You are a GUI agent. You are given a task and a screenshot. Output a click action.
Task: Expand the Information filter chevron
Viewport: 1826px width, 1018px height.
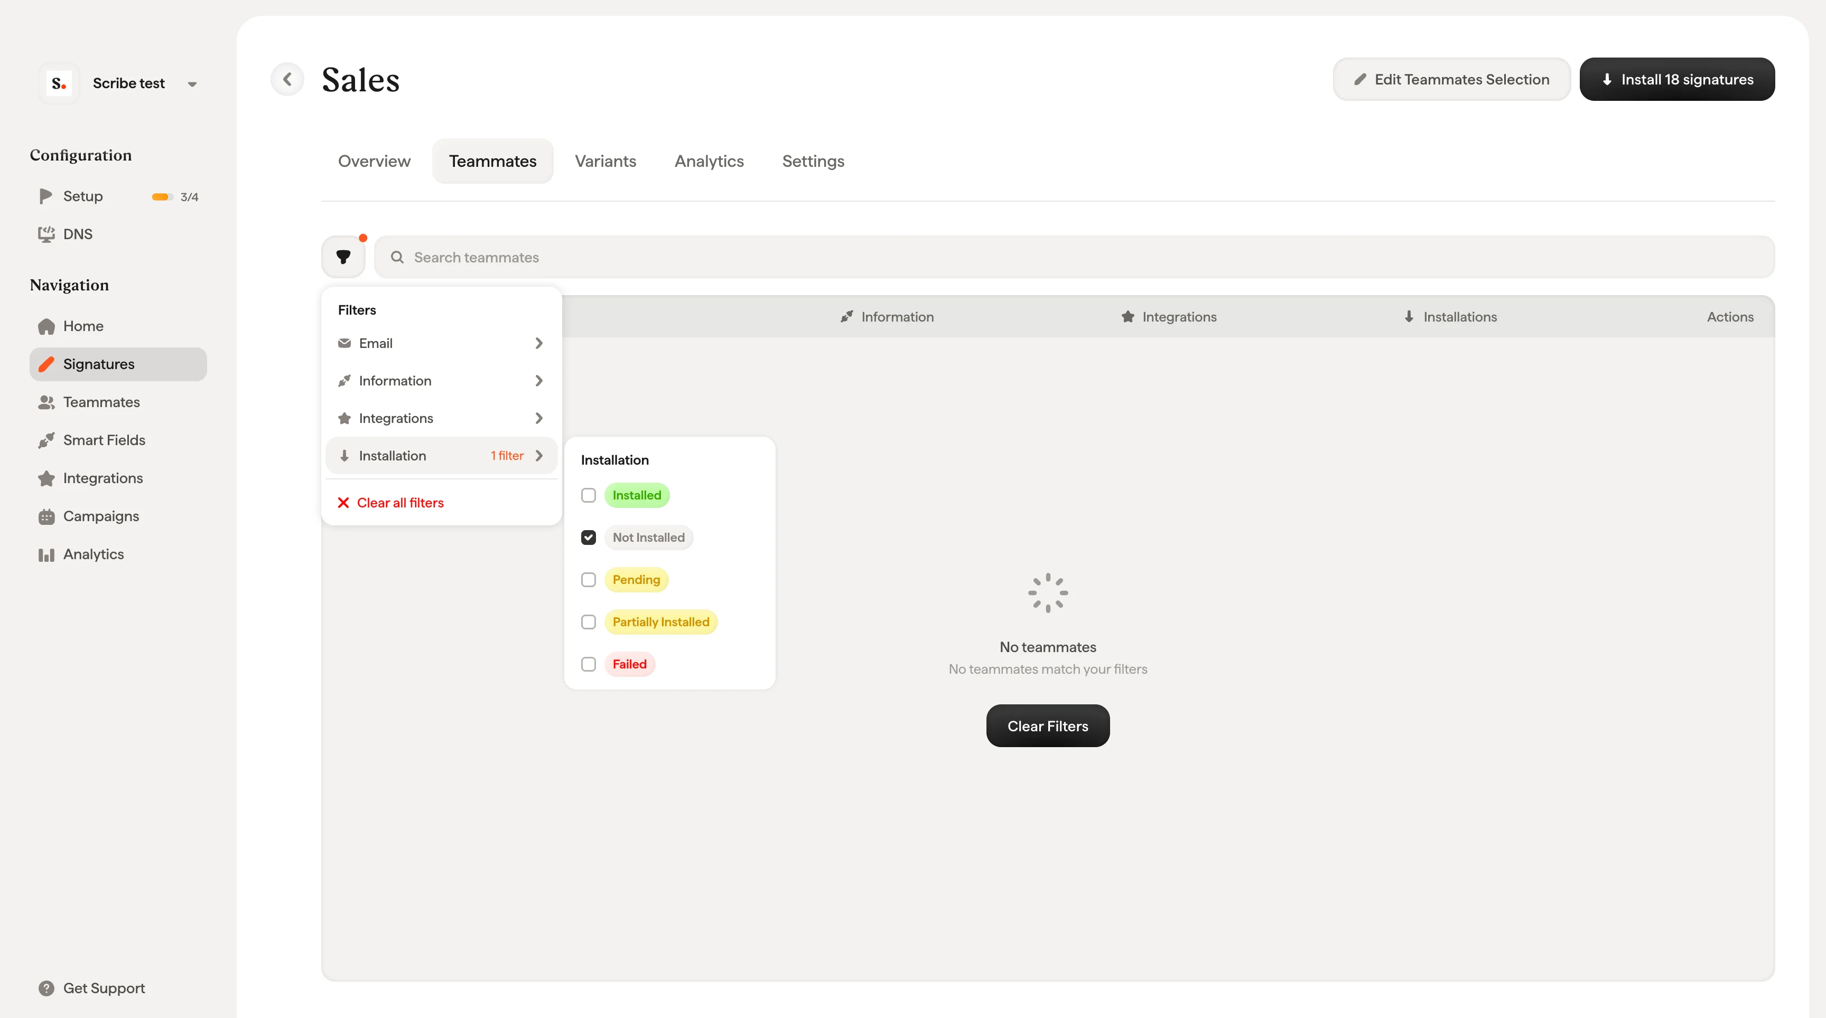[539, 381]
